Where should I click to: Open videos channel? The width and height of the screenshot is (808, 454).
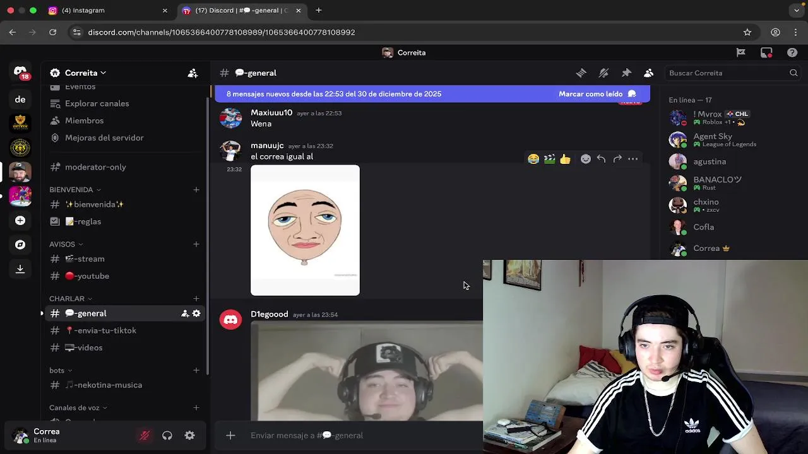[124, 347]
